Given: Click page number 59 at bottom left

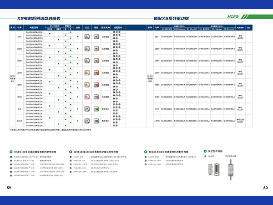Looking at the screenshot, I should [9, 188].
